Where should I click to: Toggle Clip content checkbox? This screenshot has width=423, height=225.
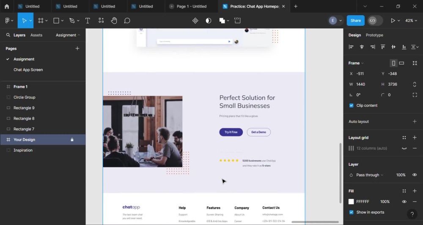(351, 106)
